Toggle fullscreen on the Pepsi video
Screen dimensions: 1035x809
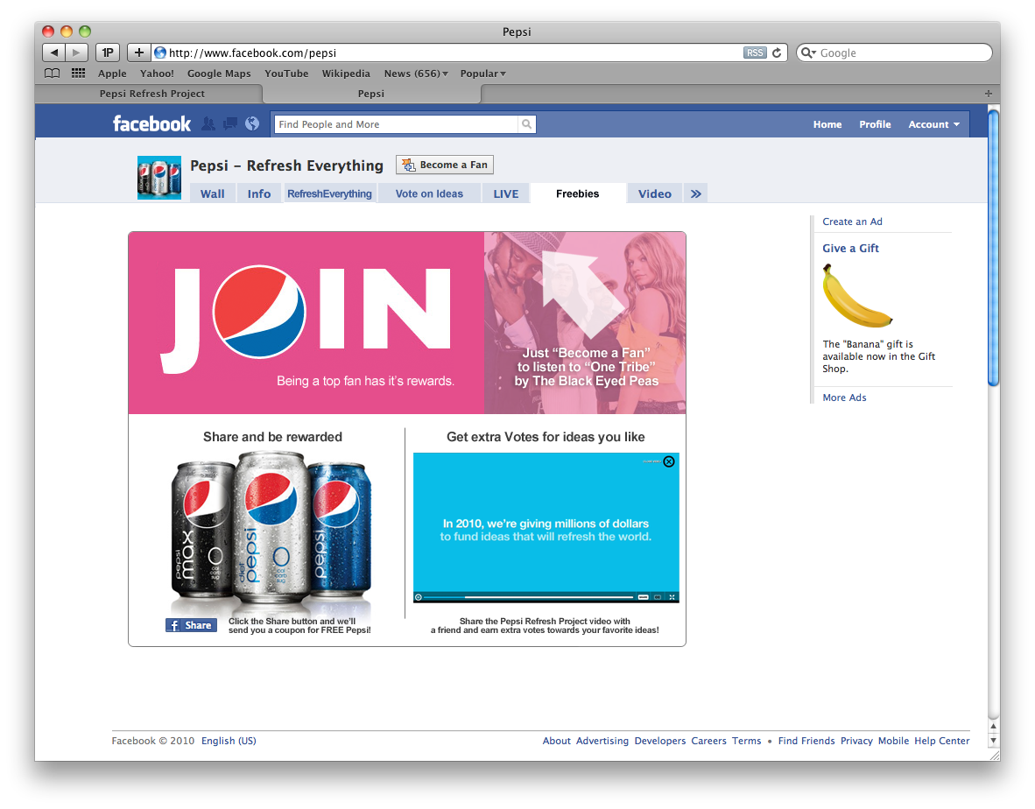coord(672,597)
